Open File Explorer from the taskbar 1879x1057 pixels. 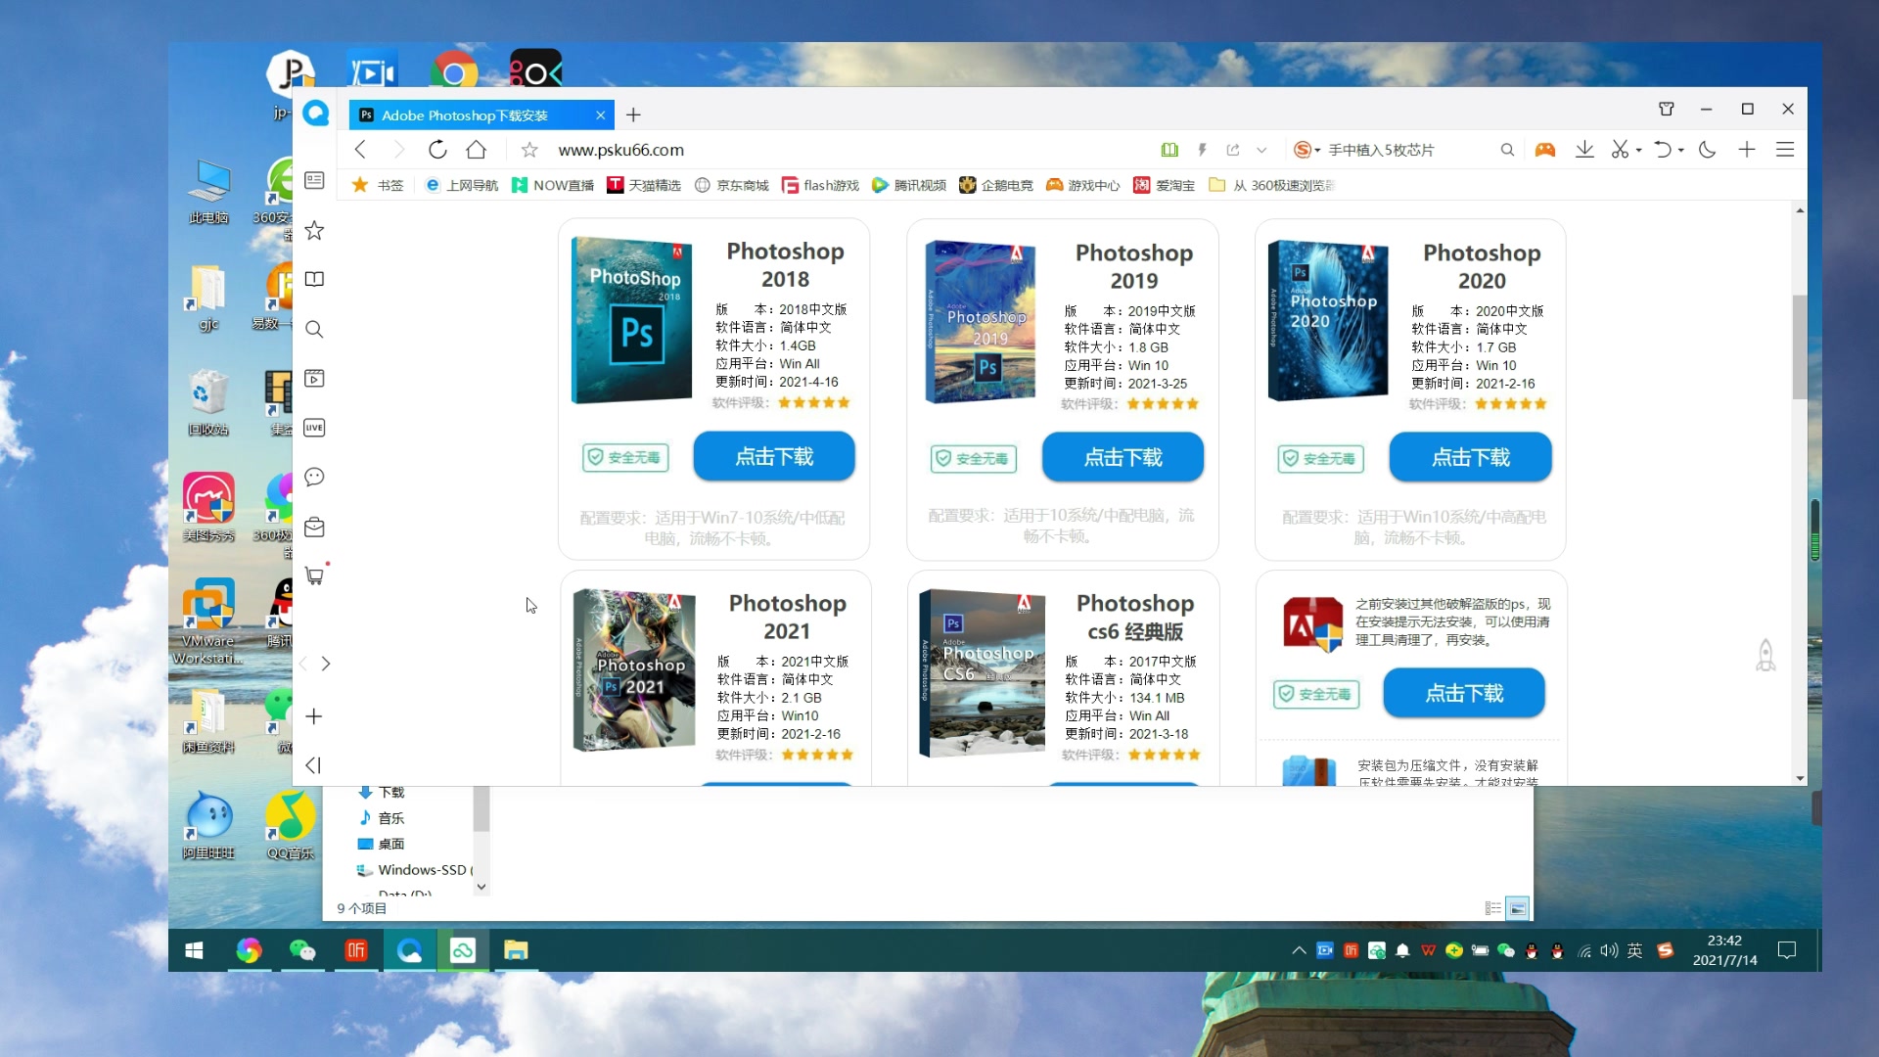516,950
